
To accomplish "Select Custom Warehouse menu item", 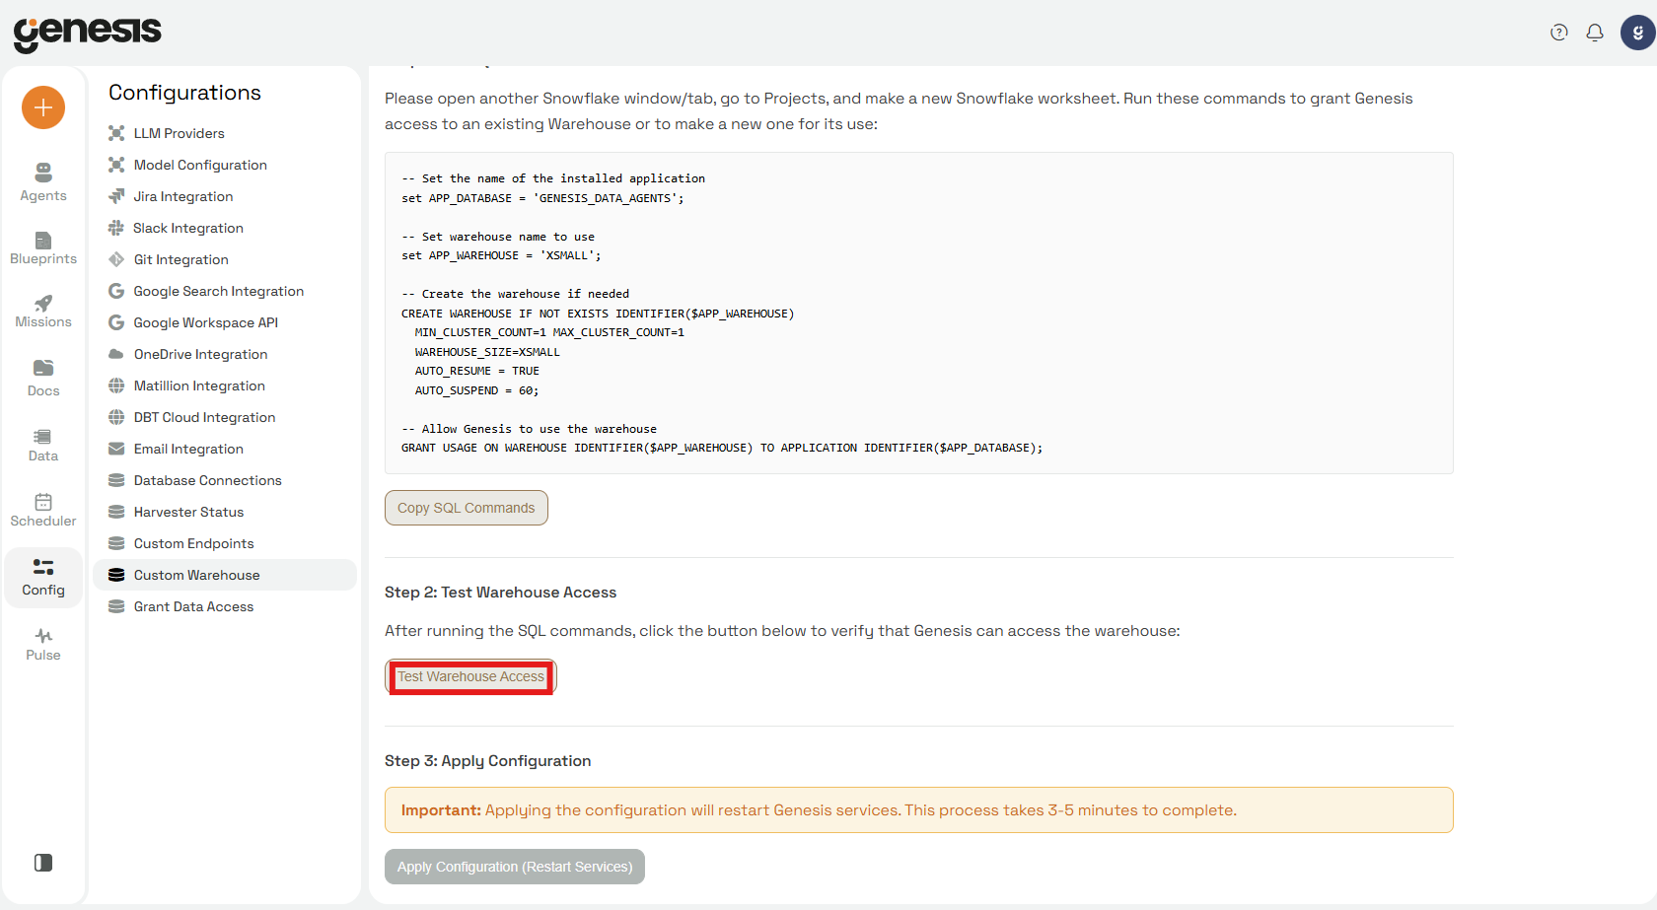I will tap(225, 575).
